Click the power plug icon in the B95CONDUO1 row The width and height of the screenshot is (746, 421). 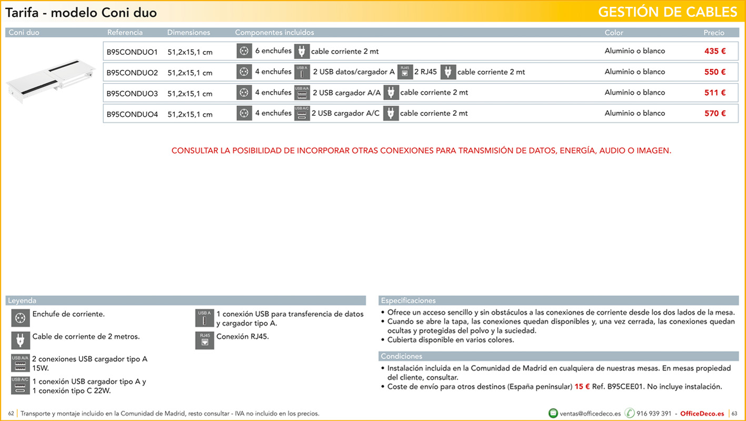point(302,51)
